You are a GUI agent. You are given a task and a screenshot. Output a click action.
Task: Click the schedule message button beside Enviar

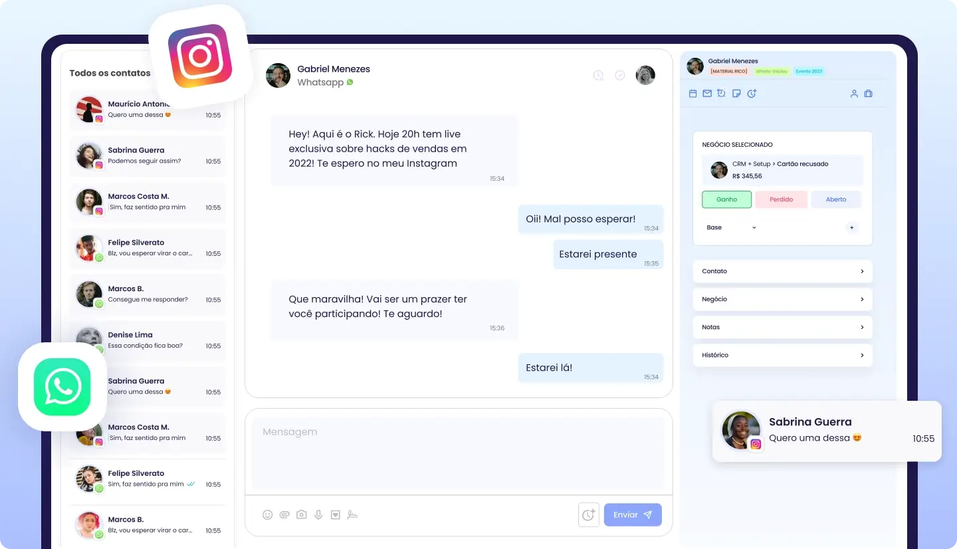tap(589, 514)
